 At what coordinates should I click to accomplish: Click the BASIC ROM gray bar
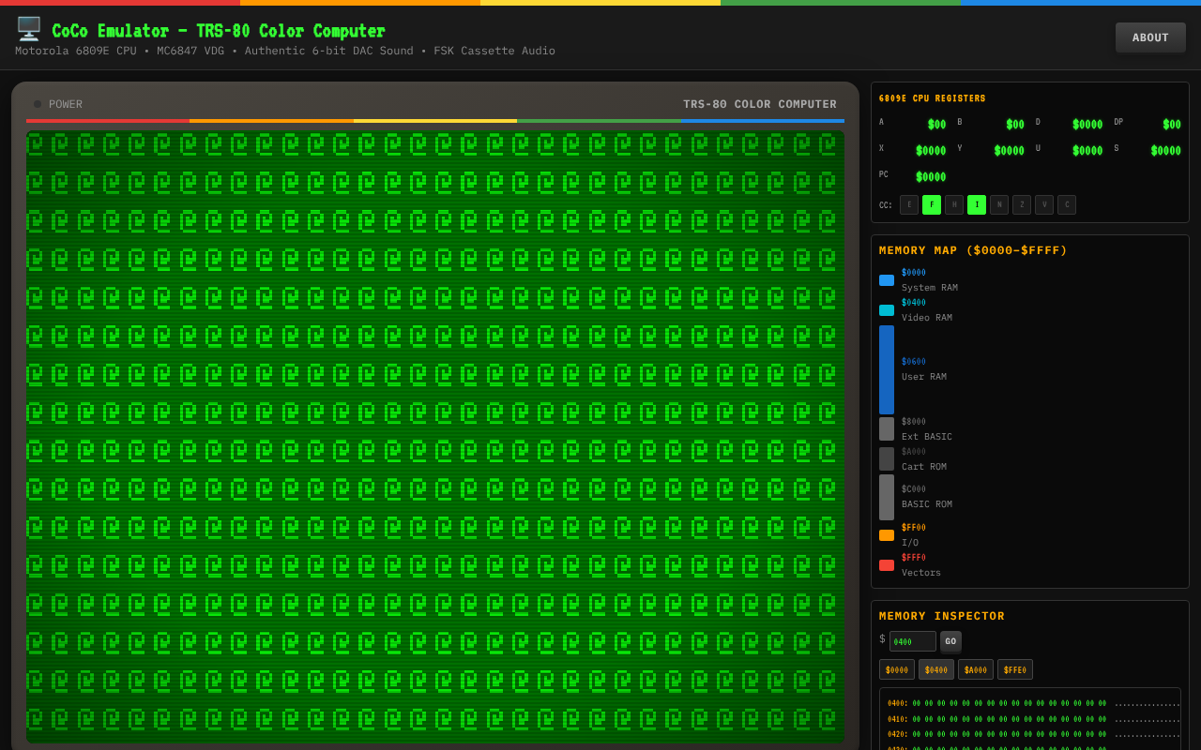tap(887, 497)
